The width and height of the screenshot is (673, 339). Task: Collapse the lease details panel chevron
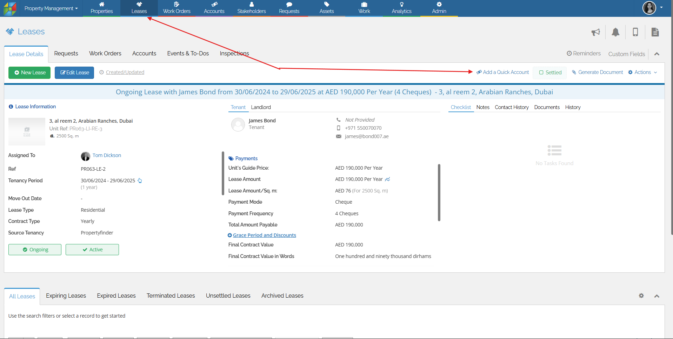(x=657, y=54)
